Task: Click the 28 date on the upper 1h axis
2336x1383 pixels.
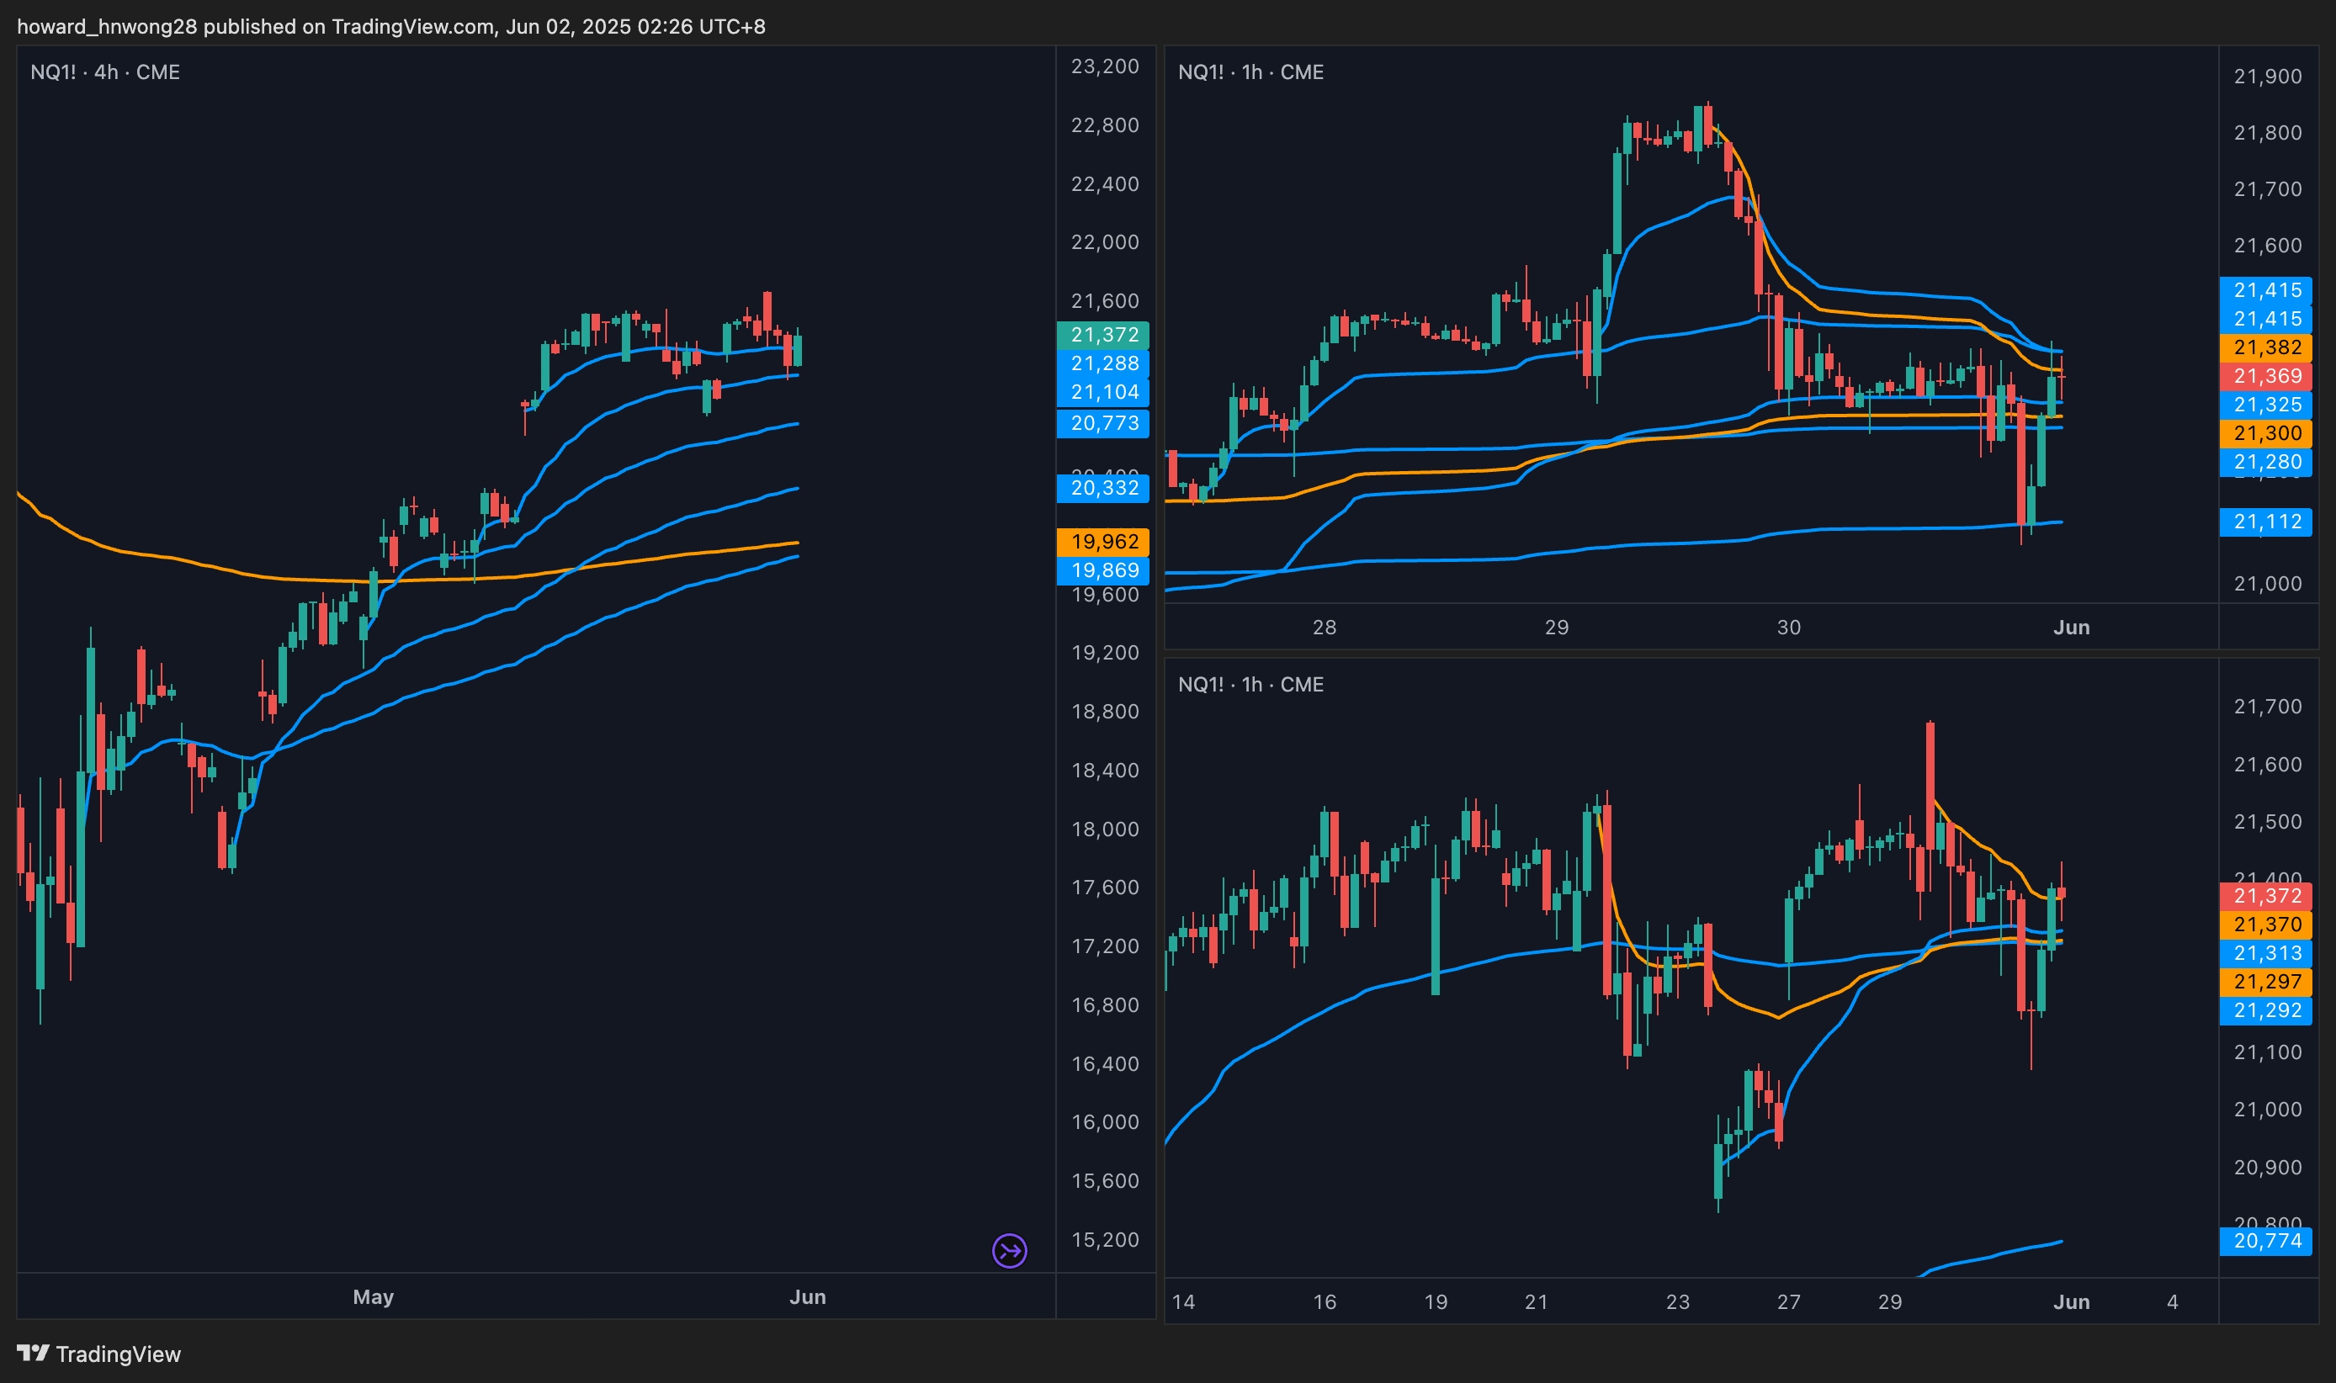Action: (x=1324, y=628)
